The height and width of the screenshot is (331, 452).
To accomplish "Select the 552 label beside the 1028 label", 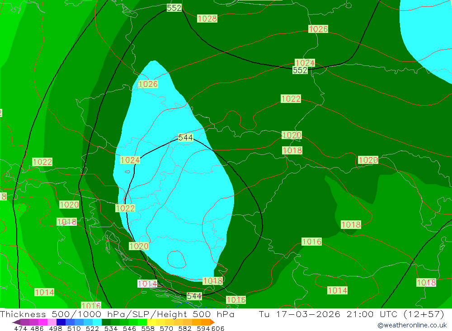I will pyautogui.click(x=174, y=8).
